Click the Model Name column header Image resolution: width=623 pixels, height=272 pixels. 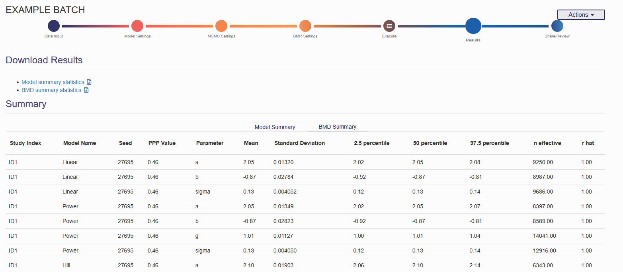(79, 143)
